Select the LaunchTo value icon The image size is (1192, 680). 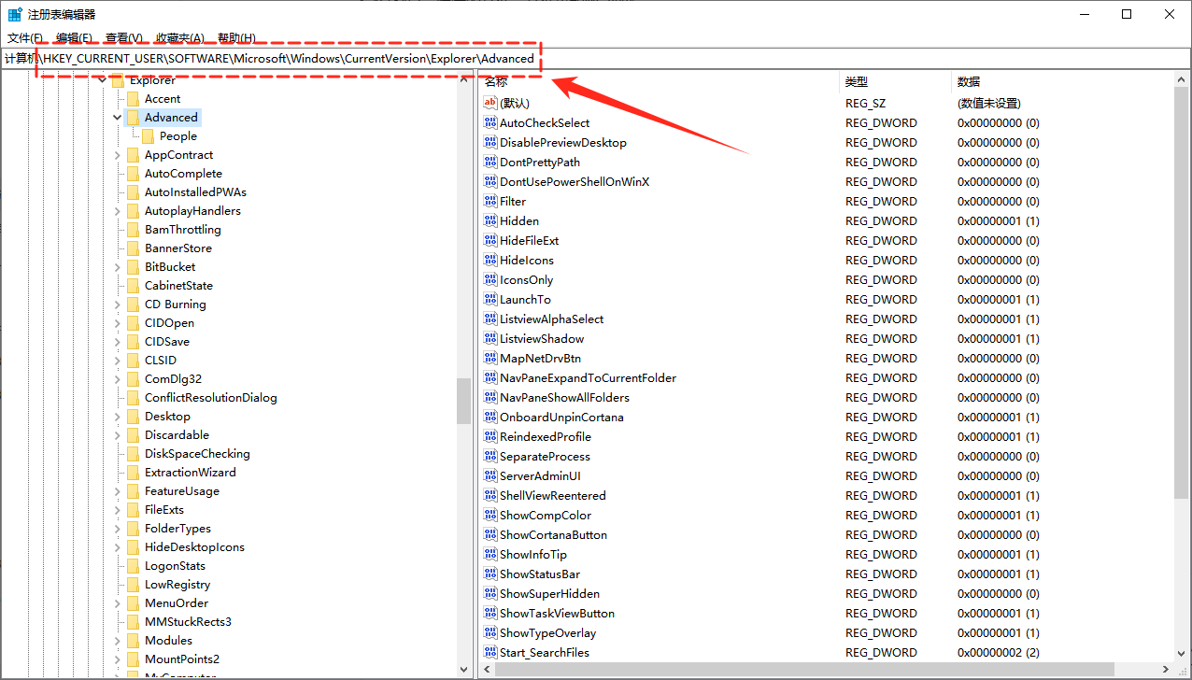click(490, 299)
